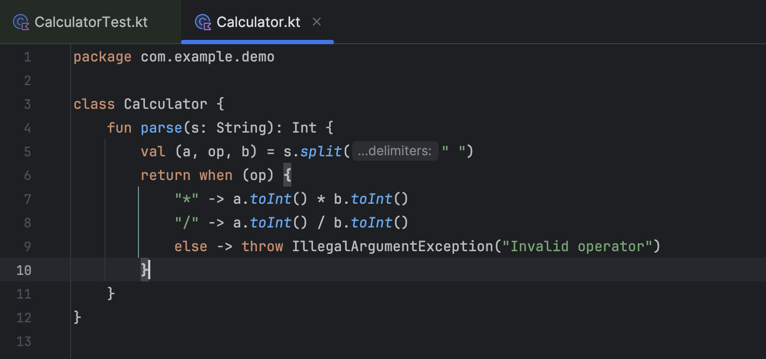Click the Kotlin file icon on Calculator.kt tab
Image resolution: width=766 pixels, height=359 pixels.
[203, 22]
